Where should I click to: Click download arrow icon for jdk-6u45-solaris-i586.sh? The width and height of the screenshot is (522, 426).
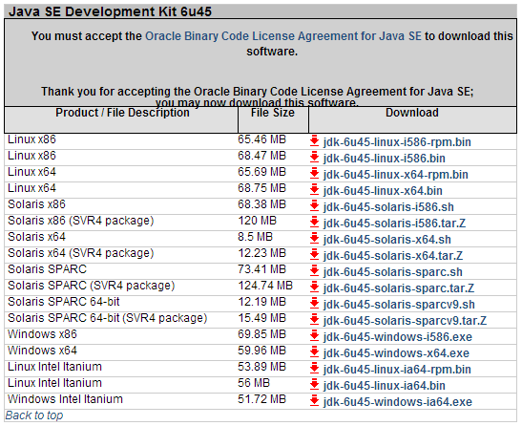click(314, 206)
